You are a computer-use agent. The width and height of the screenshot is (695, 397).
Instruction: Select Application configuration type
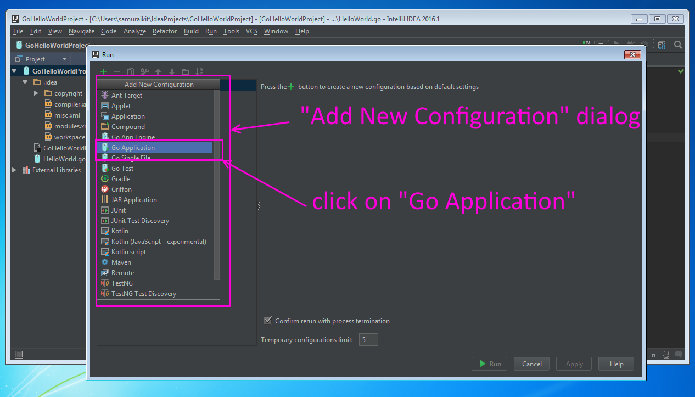154,116
